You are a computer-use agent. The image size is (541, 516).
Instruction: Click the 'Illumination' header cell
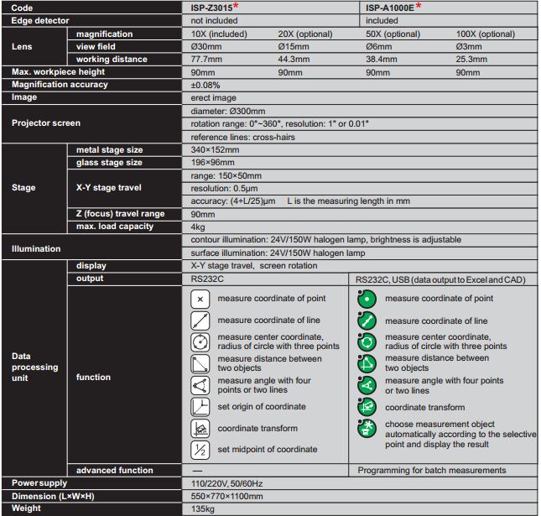click(x=91, y=247)
